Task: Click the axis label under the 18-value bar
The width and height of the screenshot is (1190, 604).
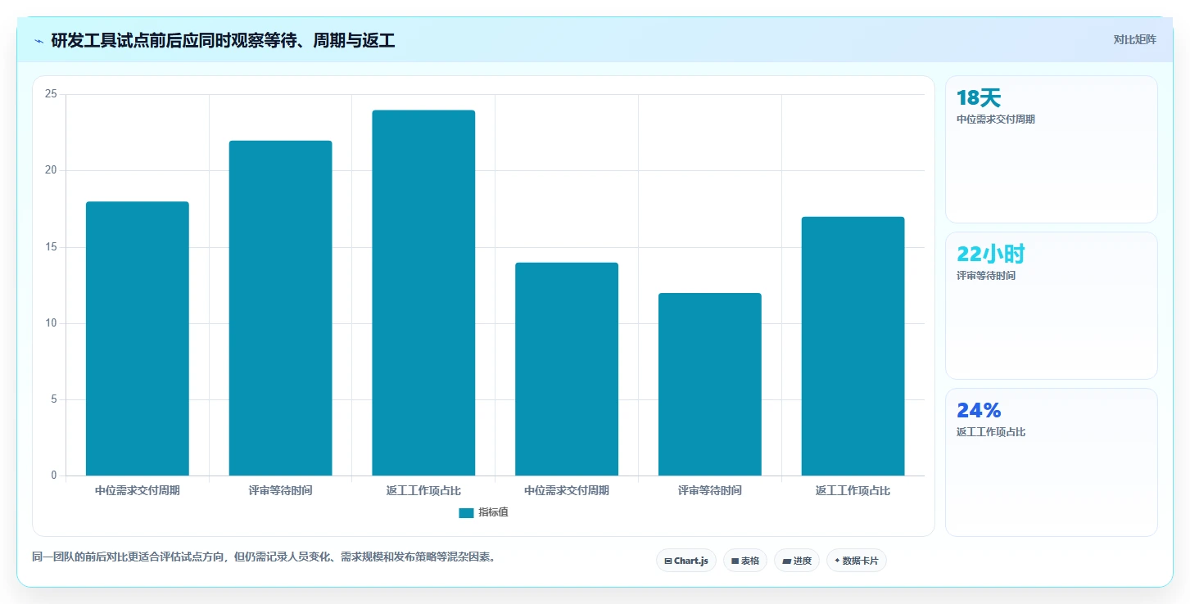Action: coord(138,491)
